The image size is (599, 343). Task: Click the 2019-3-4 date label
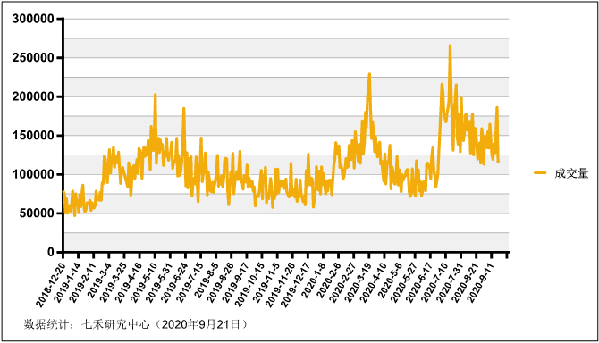tap(100, 280)
